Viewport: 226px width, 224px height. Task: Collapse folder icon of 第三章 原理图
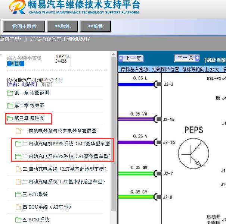[x=10, y=119]
